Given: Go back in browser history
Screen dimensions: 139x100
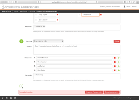Looking at the screenshot, I should click(9, 2).
